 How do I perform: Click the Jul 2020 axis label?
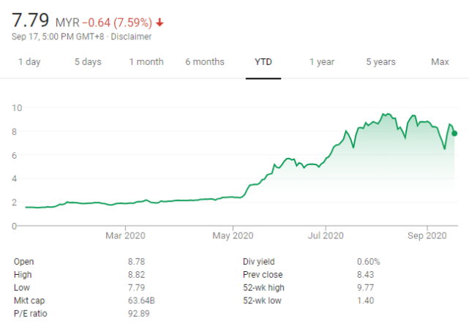click(325, 235)
